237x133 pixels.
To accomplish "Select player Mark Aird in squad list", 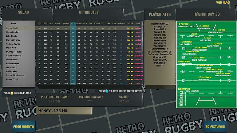I will 11,48.
